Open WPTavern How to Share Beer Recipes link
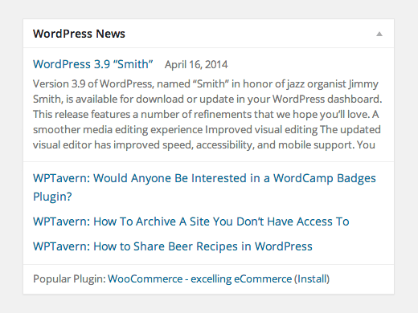418x313 pixels. click(173, 246)
